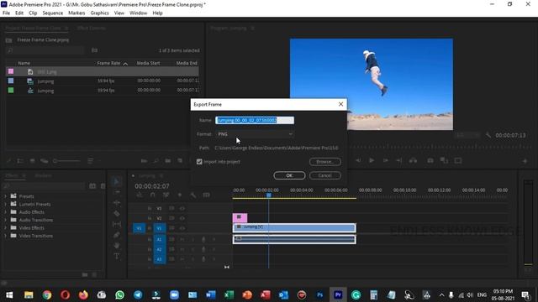Viewport: 538px width, 302px height.
Task: Click Find magnifier icon in Project panel footer
Action: point(156,161)
